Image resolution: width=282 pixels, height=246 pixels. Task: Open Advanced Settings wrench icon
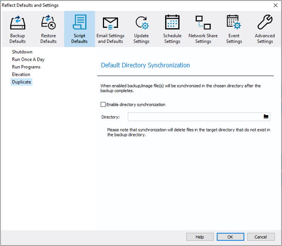point(265,23)
